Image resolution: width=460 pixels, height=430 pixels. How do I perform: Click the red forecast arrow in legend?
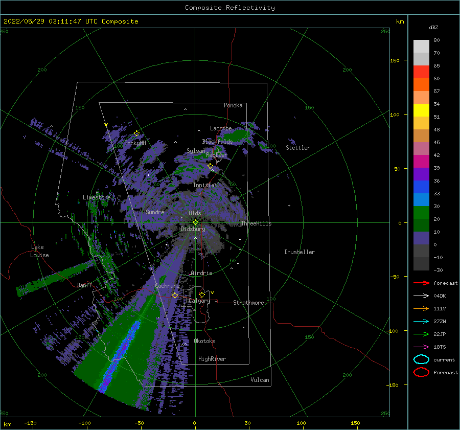421,283
